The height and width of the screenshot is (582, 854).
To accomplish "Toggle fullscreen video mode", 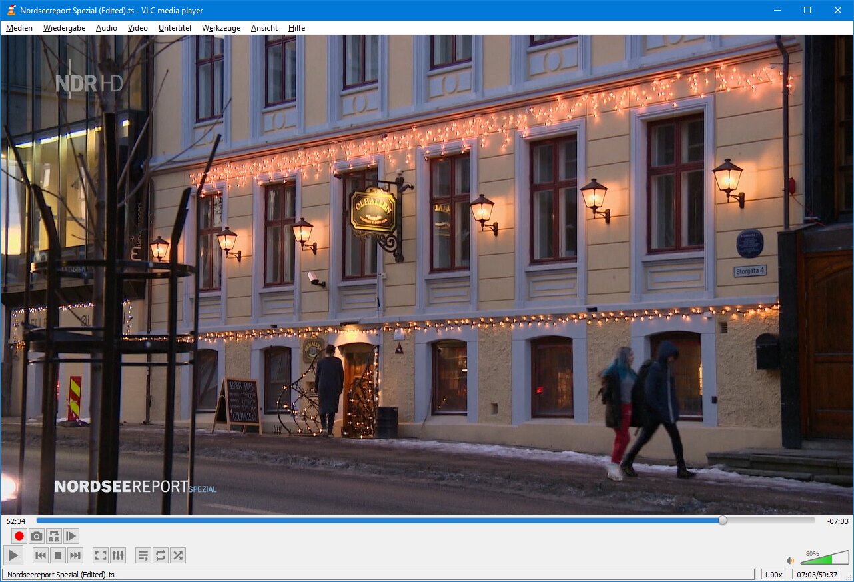I will [101, 555].
